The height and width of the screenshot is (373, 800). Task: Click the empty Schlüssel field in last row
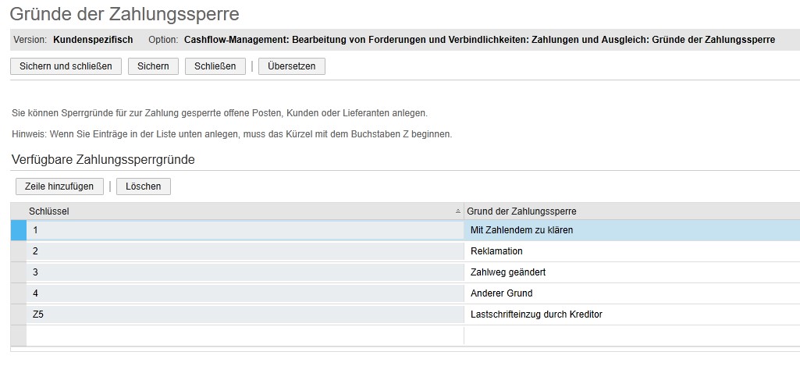click(x=244, y=336)
